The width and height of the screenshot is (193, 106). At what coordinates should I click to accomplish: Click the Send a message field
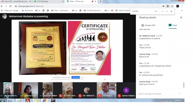[x=157, y=94]
